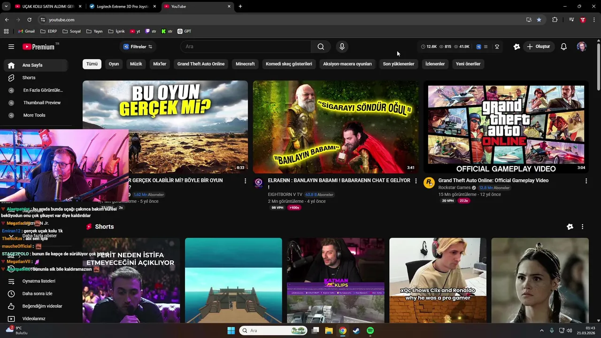Viewport: 601px width, 338px height.
Task: Open Rockstar Games channel avatar
Action: tap(429, 183)
